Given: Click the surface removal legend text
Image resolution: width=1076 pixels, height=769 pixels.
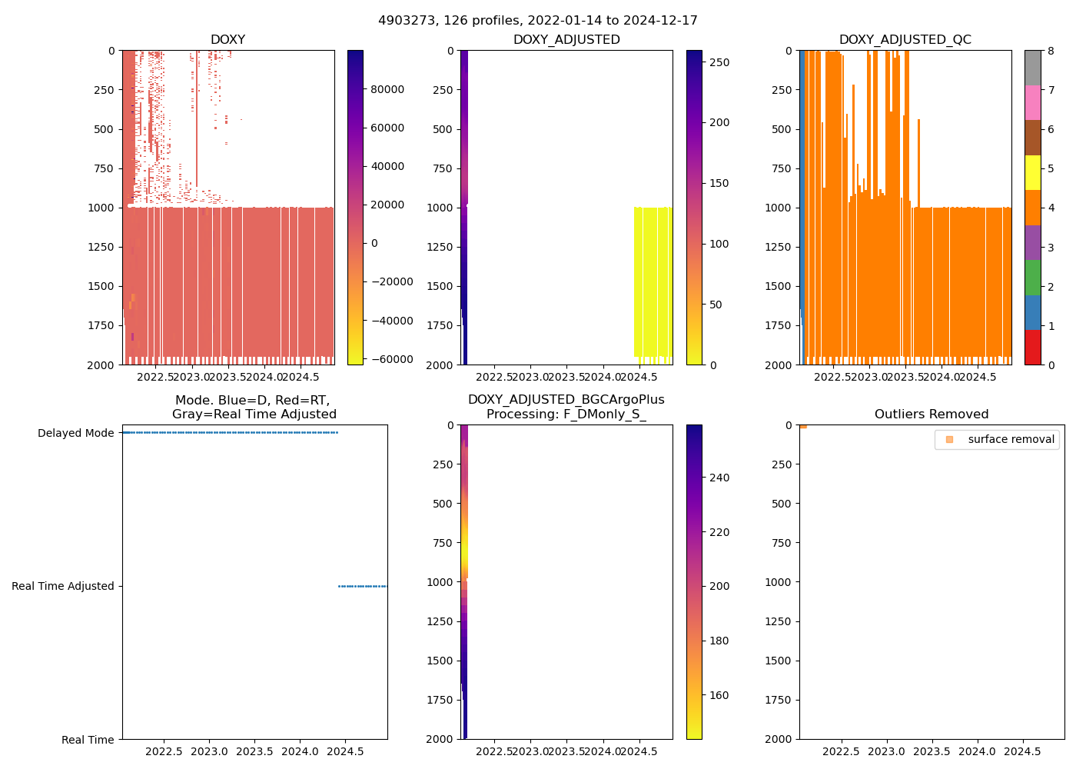Looking at the screenshot, I should [x=1011, y=439].
